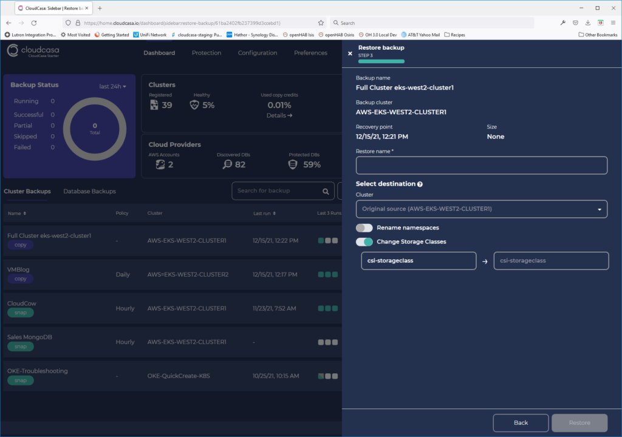Sort backups by Name column arrows
The image size is (622, 437).
[24, 214]
